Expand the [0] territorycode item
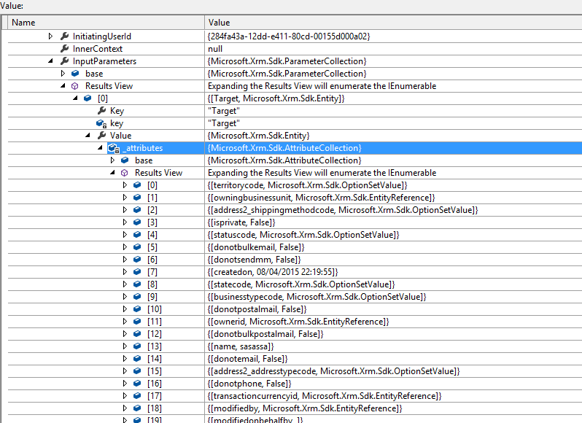 (125, 185)
